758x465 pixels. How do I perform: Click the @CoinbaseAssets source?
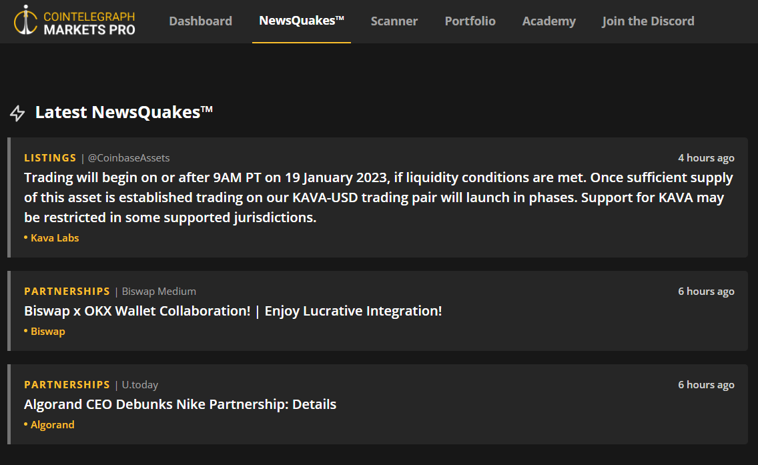(129, 158)
